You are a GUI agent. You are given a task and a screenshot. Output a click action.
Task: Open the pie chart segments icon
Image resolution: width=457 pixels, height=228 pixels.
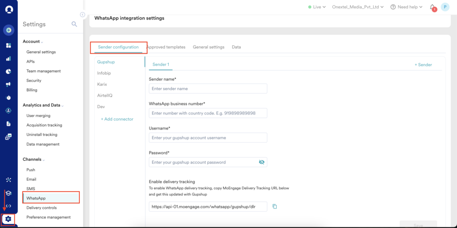pos(8,72)
